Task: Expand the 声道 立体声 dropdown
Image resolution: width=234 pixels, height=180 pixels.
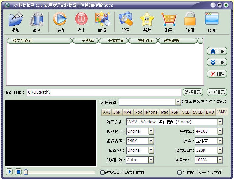Action: 220,141
